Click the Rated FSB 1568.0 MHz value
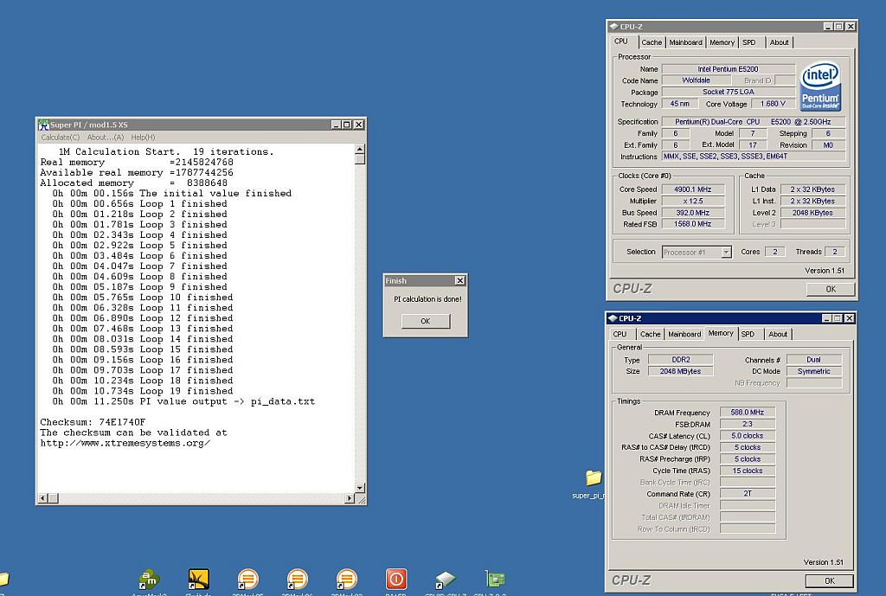Screen dimensions: 886x596 pyautogui.click(x=693, y=224)
